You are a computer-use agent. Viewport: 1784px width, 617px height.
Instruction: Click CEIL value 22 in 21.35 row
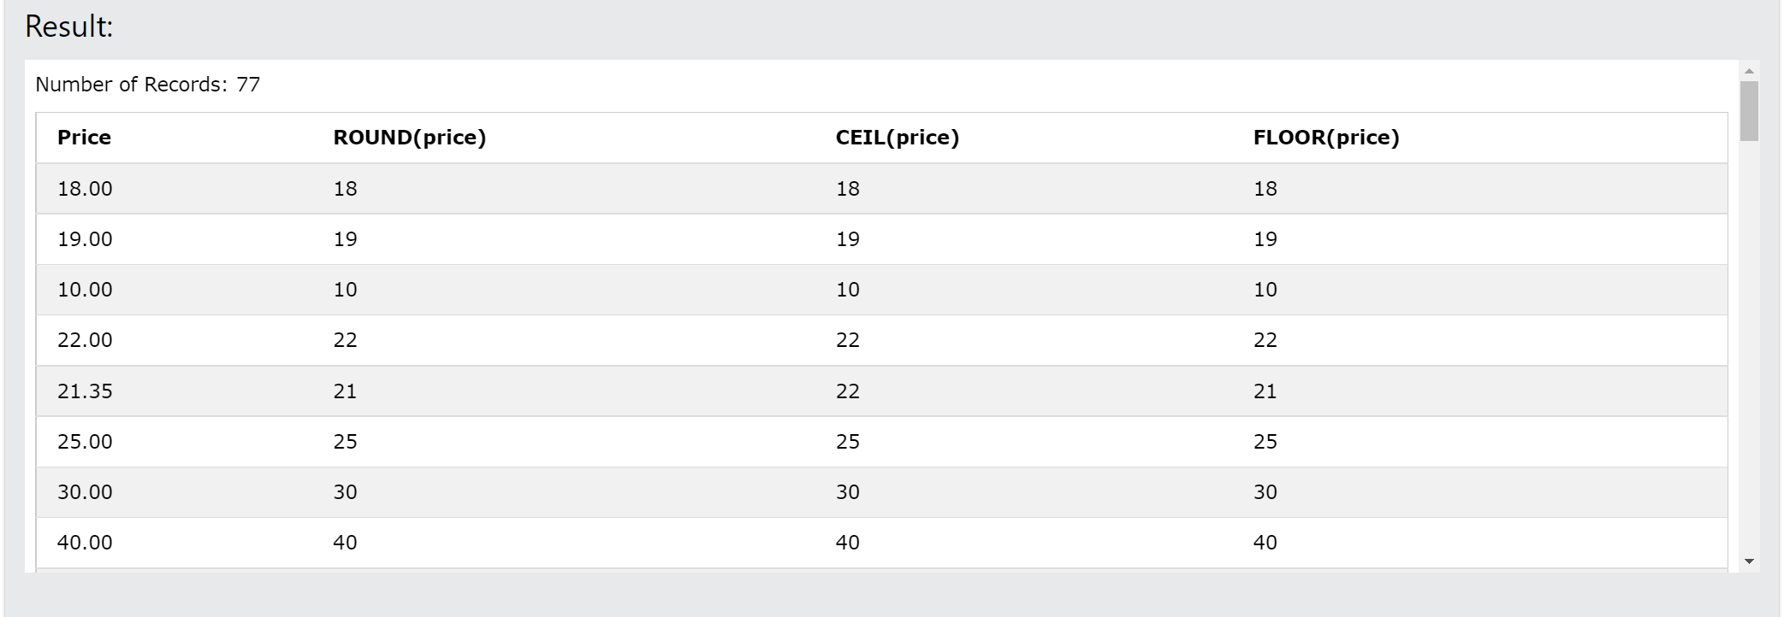(847, 391)
